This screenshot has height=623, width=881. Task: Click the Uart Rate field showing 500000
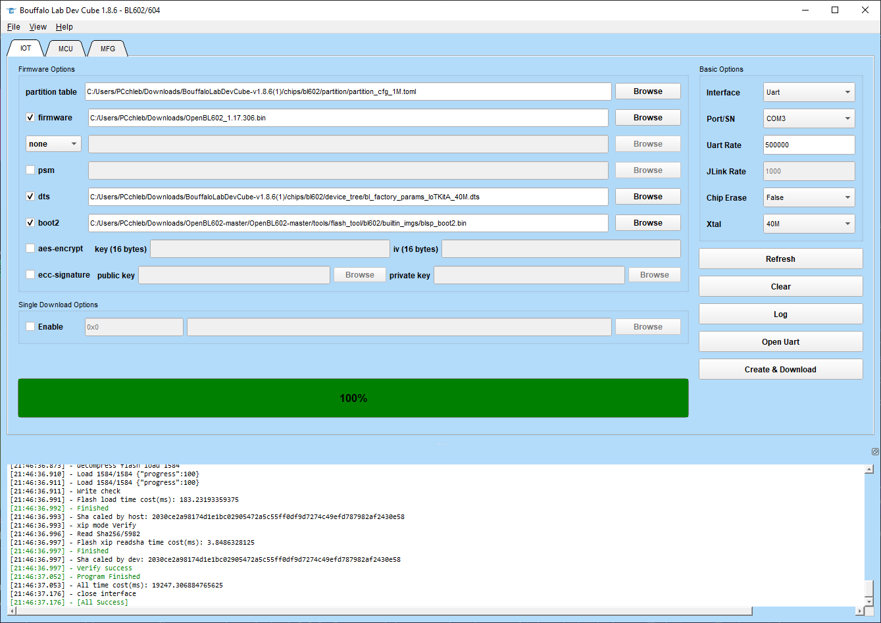point(809,145)
